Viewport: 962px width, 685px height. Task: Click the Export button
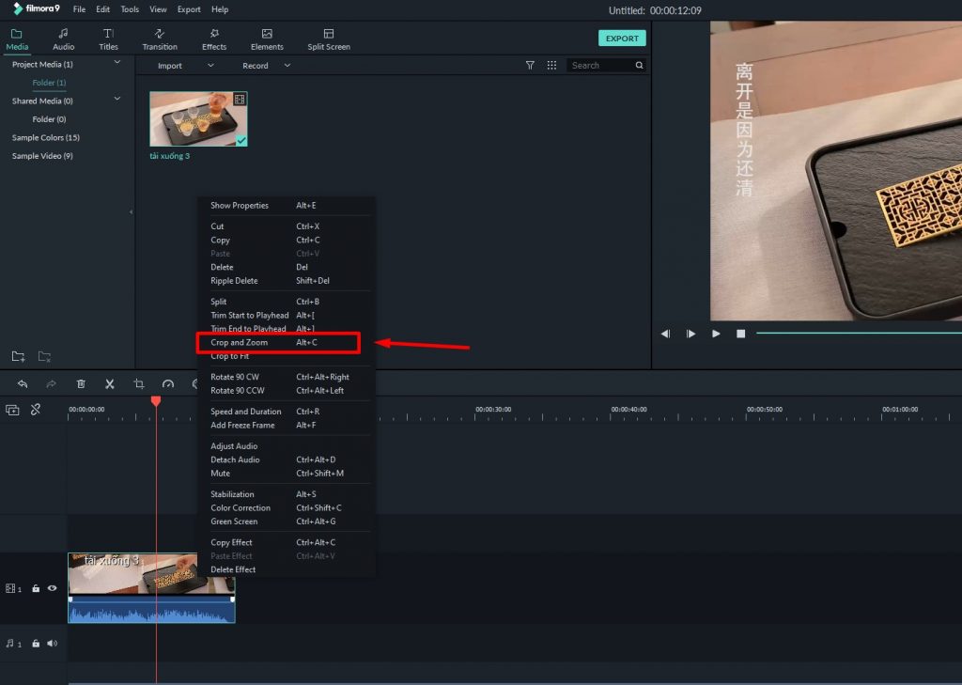click(622, 38)
